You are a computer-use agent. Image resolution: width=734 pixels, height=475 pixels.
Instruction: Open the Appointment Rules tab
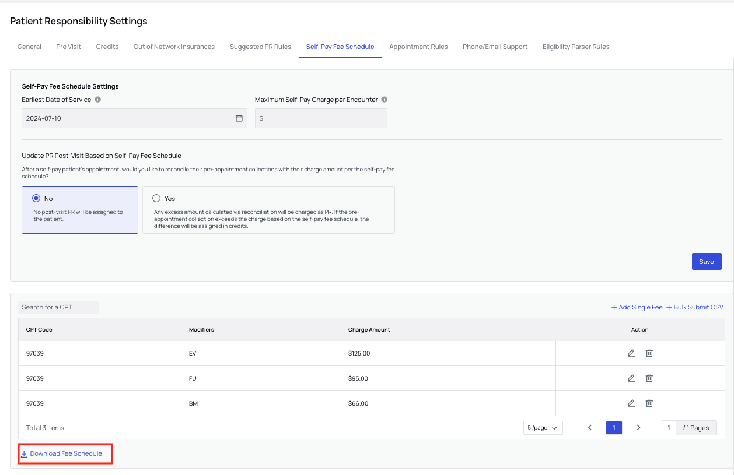point(418,47)
